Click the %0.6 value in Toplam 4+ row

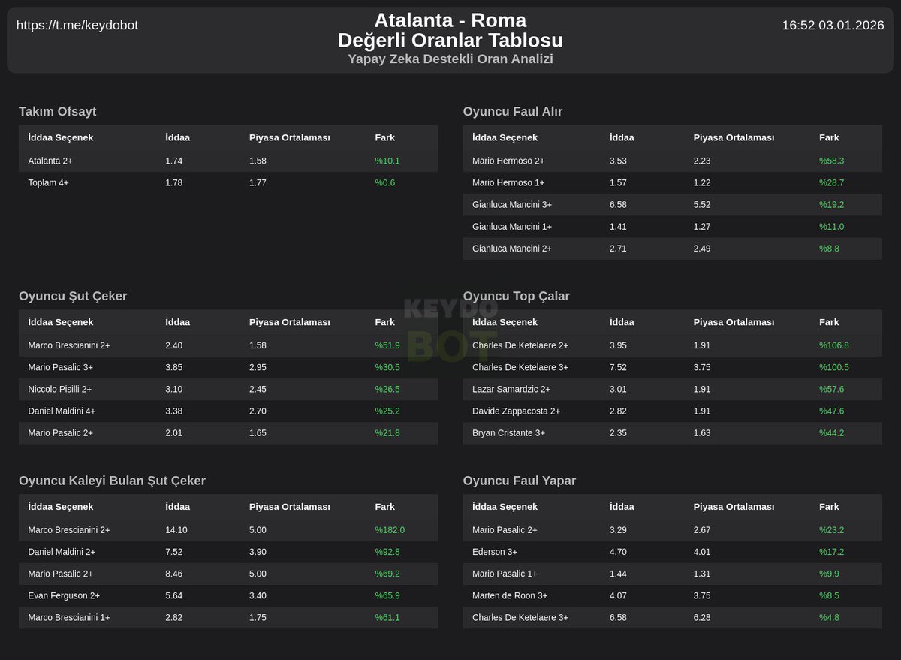(385, 182)
